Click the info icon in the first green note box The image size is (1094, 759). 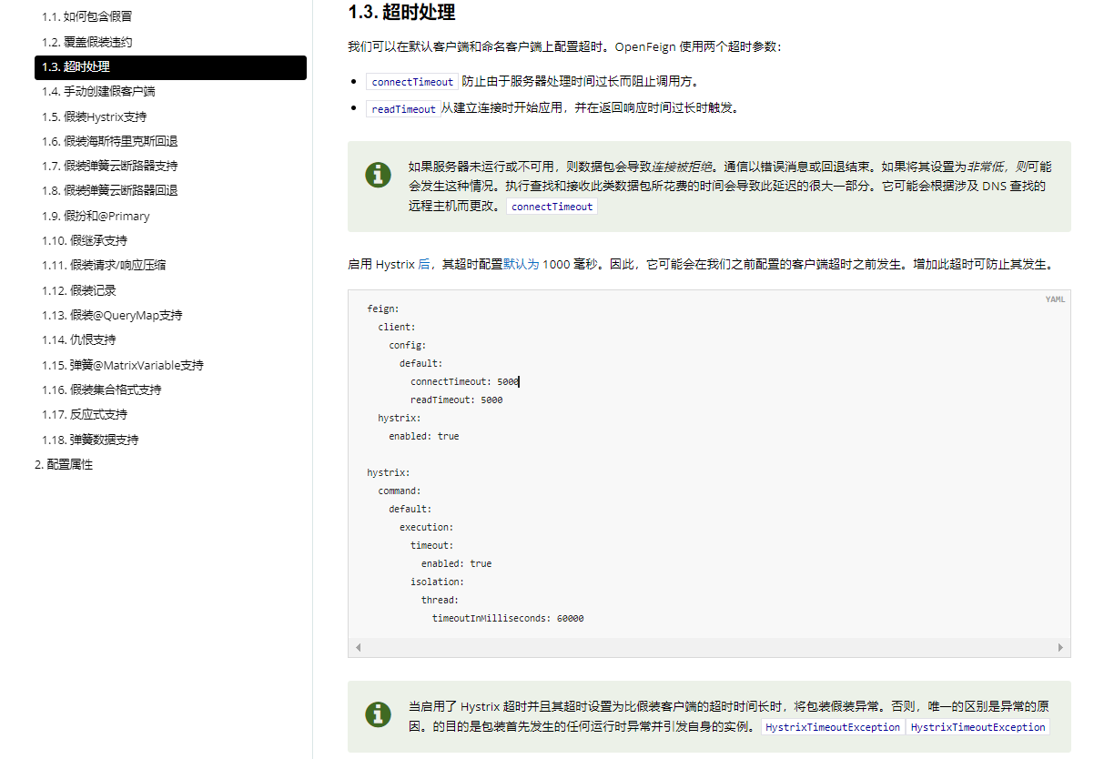tap(378, 175)
